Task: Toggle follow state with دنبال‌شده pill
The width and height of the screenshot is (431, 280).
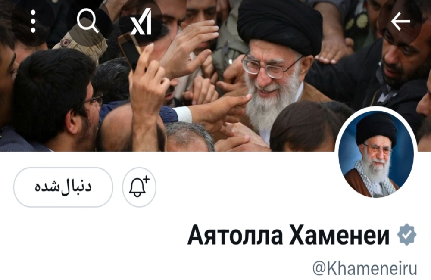Action: [x=63, y=187]
